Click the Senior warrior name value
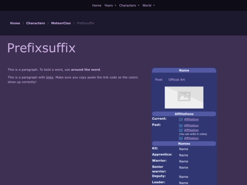Viewport: 247px width, 185px height. (x=183, y=168)
